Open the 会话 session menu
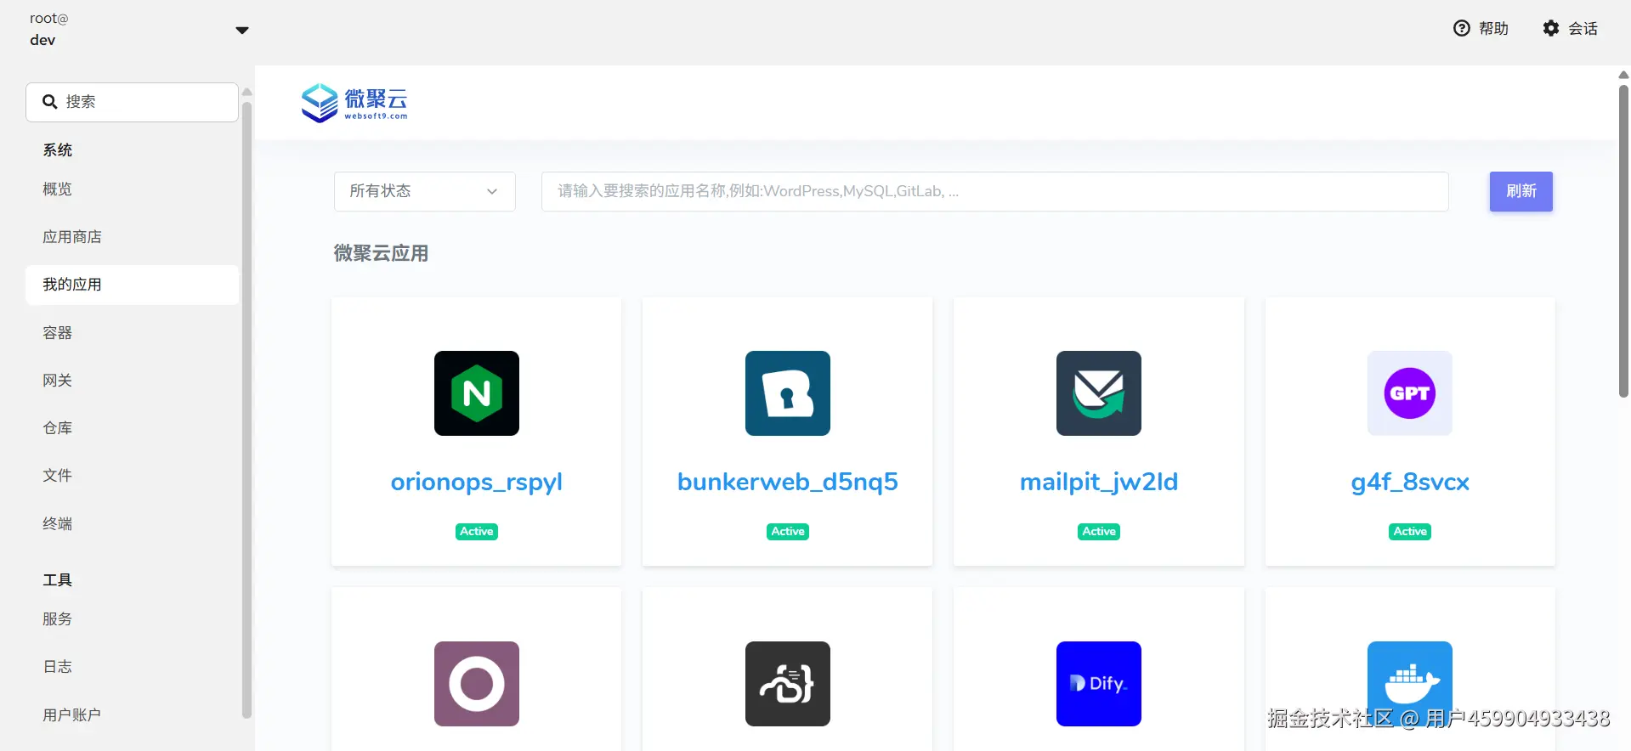 [1571, 28]
